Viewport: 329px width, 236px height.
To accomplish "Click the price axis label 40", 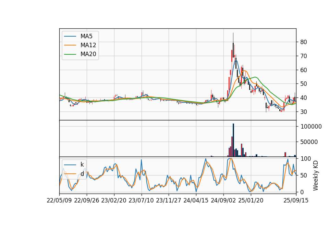I will click(x=304, y=98).
